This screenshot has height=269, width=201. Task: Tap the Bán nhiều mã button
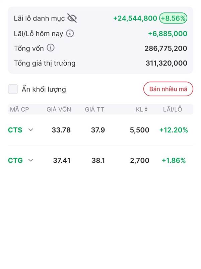pyautogui.click(x=168, y=89)
